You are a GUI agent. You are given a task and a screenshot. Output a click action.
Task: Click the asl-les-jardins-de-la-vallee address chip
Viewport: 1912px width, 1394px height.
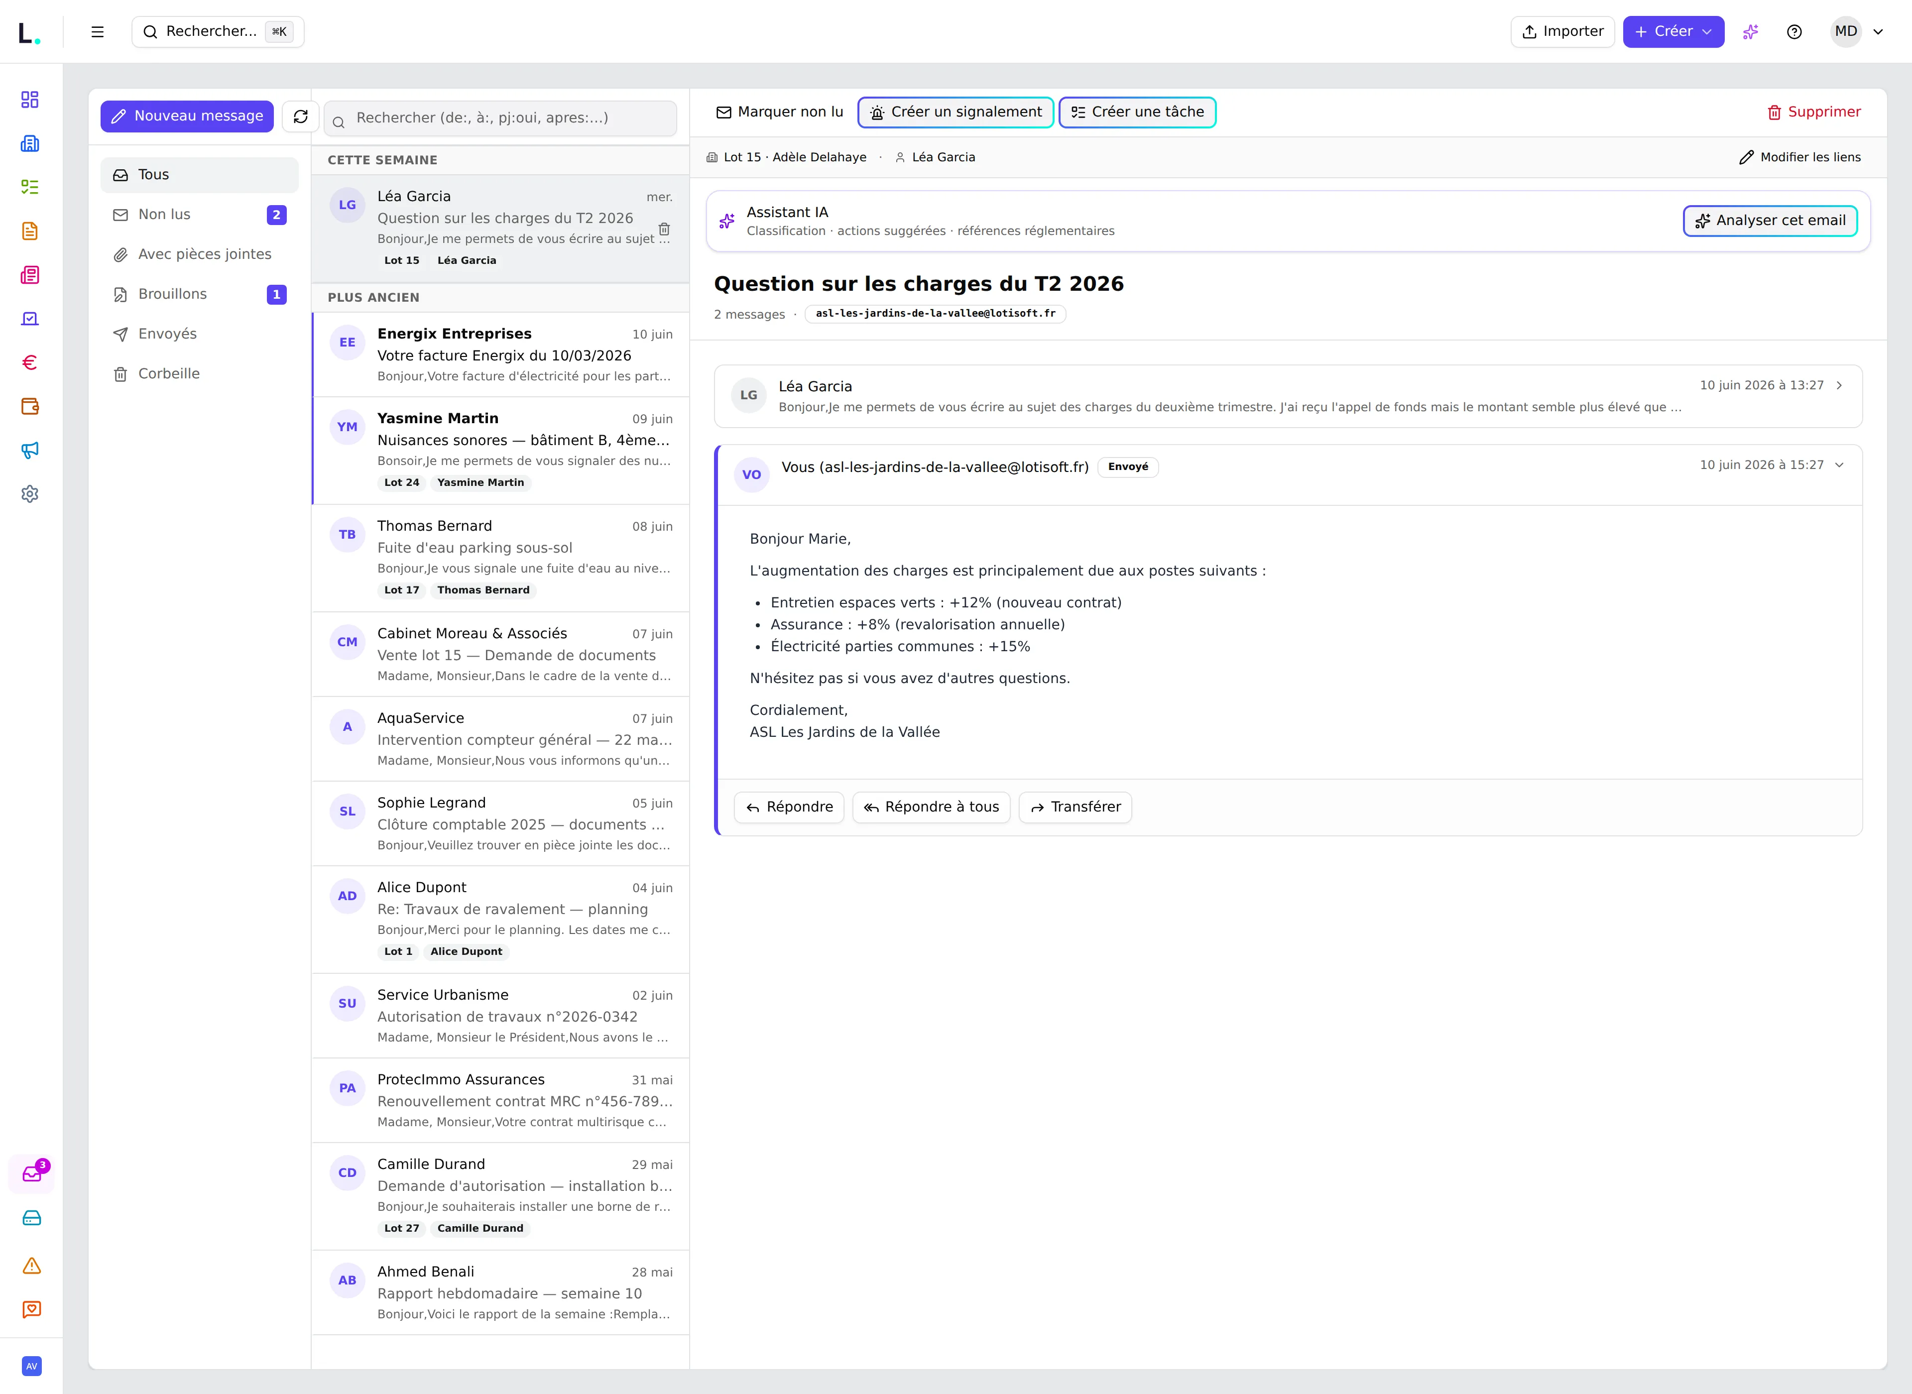[935, 314]
